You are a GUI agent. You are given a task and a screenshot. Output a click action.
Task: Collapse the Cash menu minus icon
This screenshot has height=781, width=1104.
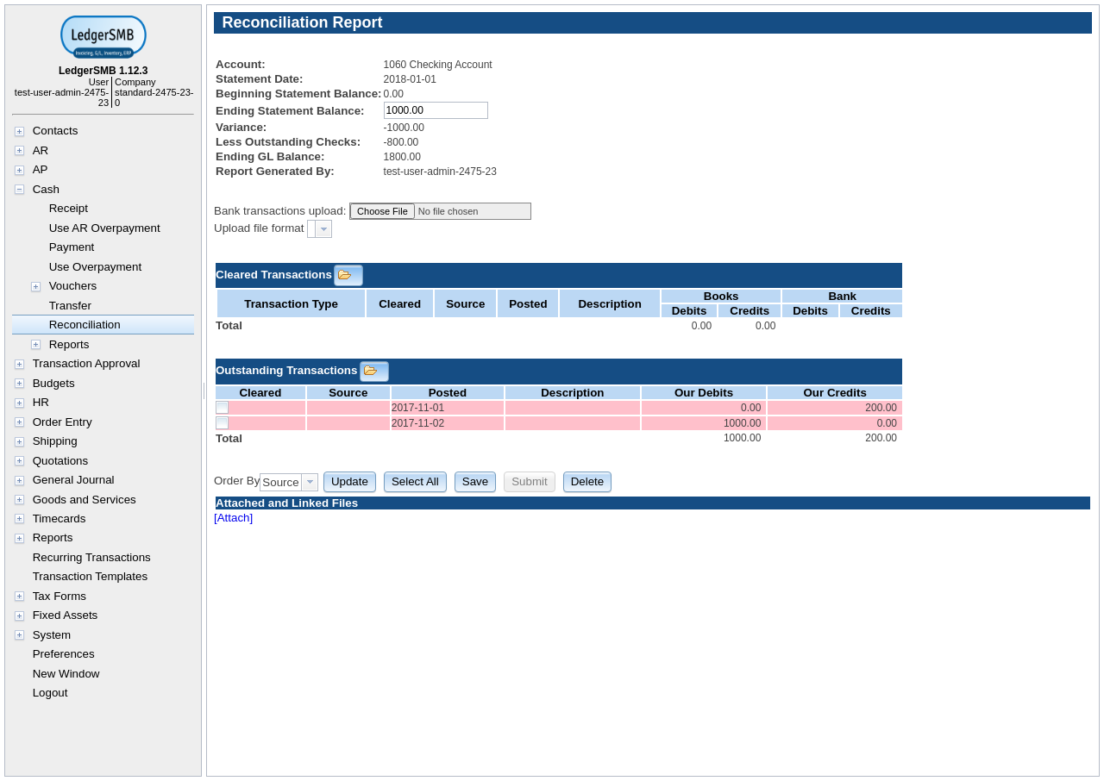tap(19, 190)
